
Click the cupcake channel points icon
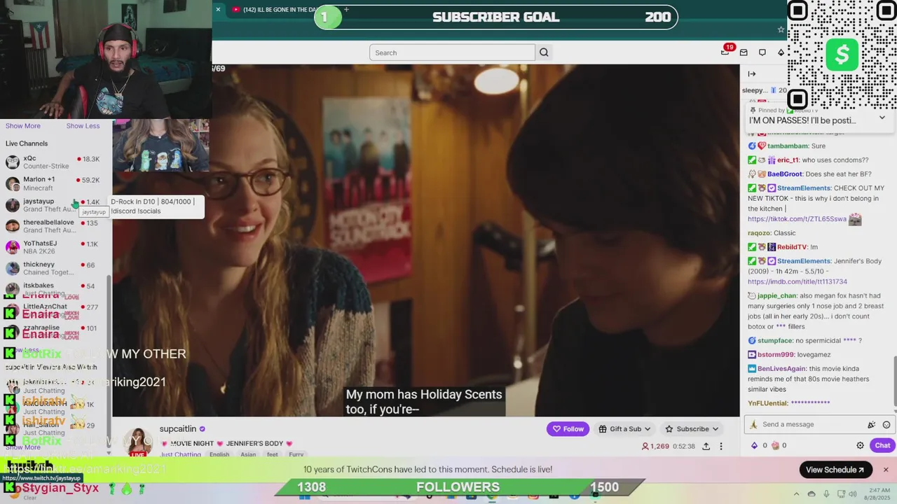[x=775, y=445]
